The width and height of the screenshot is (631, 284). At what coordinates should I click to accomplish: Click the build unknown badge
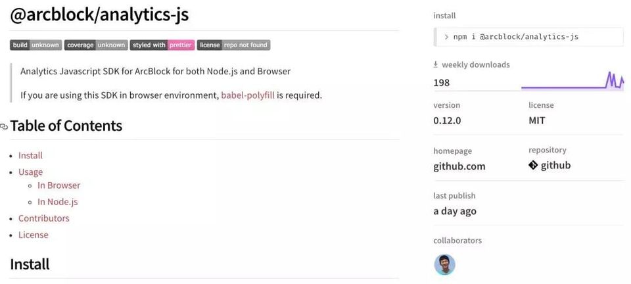tap(36, 45)
